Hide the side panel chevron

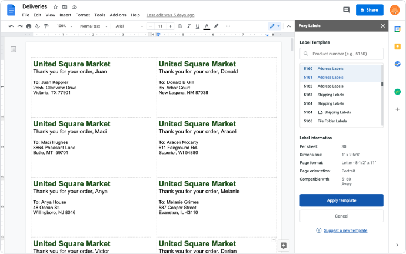[x=397, y=245]
